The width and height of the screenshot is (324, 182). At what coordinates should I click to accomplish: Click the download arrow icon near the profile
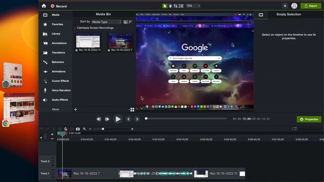pos(285,6)
